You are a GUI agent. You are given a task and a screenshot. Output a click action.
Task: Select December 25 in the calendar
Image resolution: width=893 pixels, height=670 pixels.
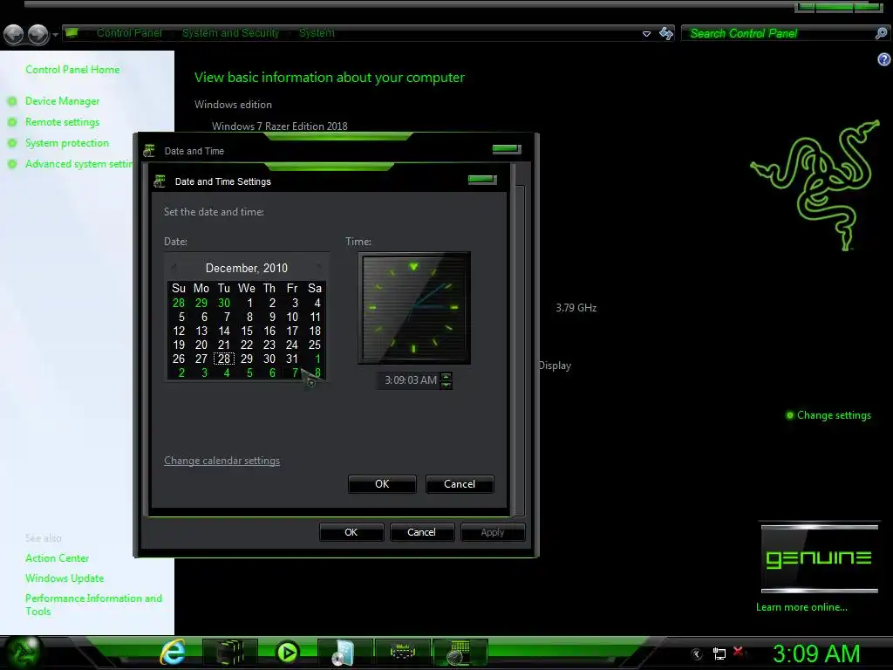(314, 345)
